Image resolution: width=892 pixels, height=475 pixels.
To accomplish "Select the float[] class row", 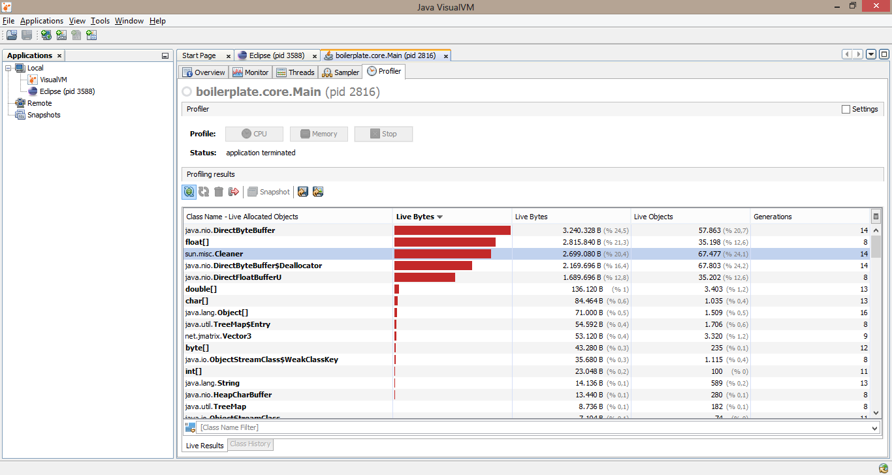I will coord(526,242).
